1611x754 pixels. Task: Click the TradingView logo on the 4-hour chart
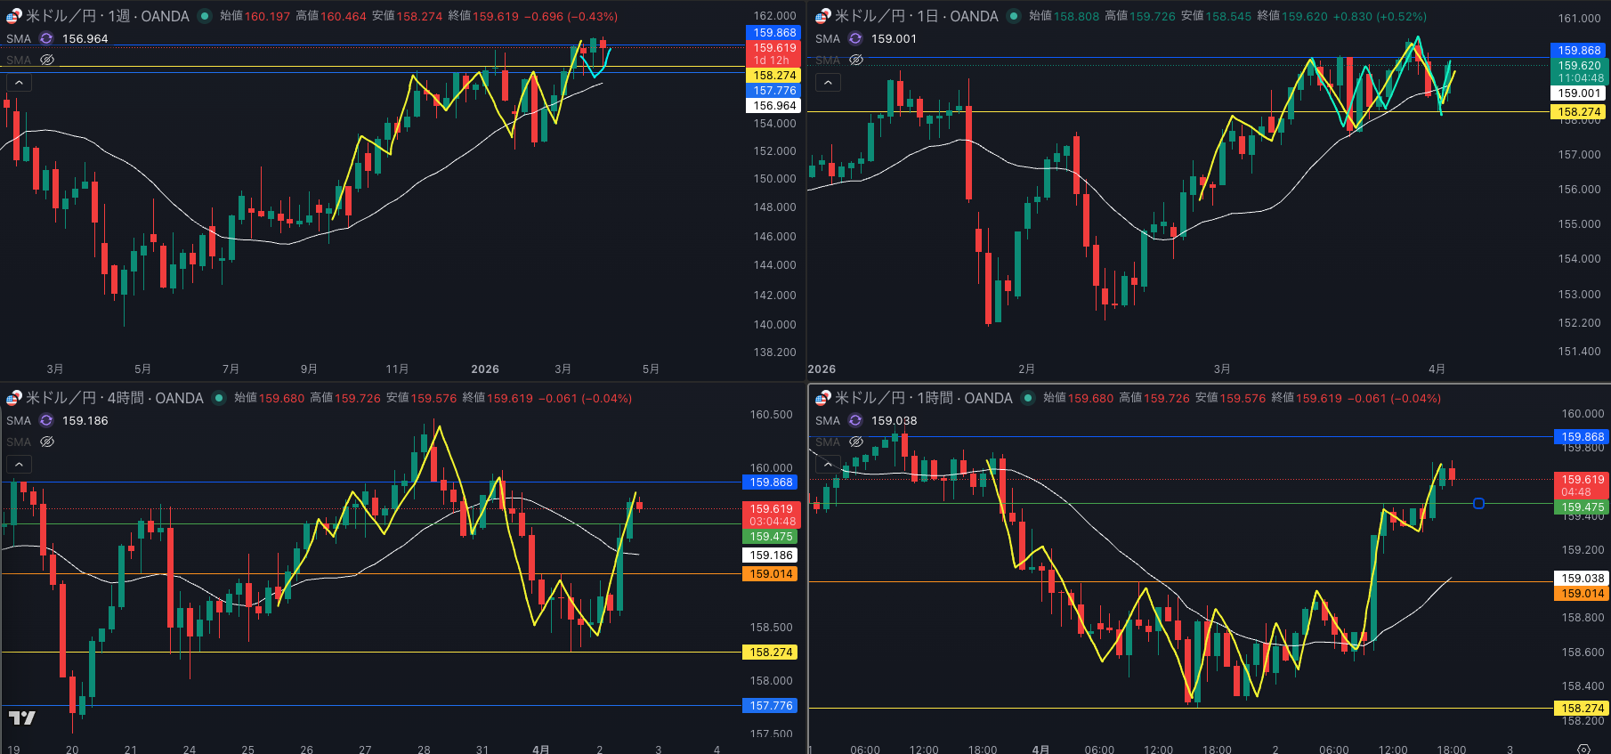coord(22,718)
